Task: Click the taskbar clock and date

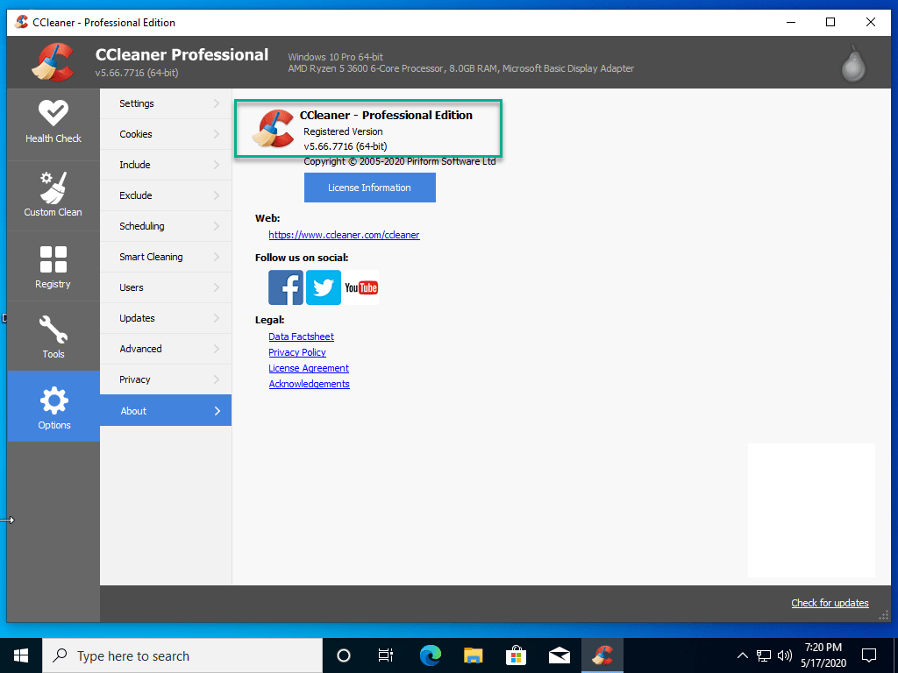Action: pos(823,655)
